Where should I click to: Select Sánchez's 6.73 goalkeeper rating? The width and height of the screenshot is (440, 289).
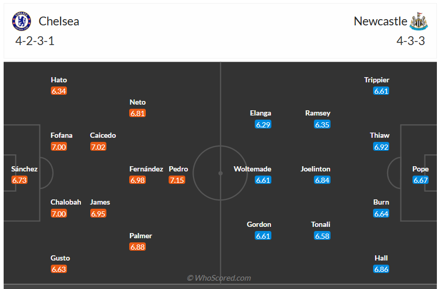pos(19,180)
